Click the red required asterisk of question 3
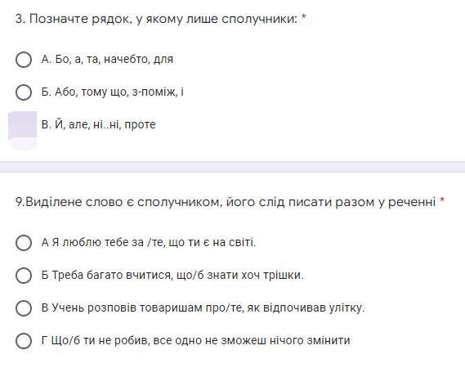This screenshot has height=368, width=465. pos(303,17)
